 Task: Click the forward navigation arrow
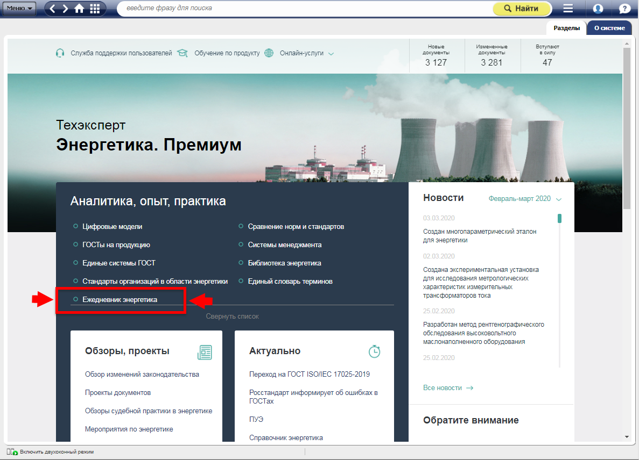click(66, 9)
